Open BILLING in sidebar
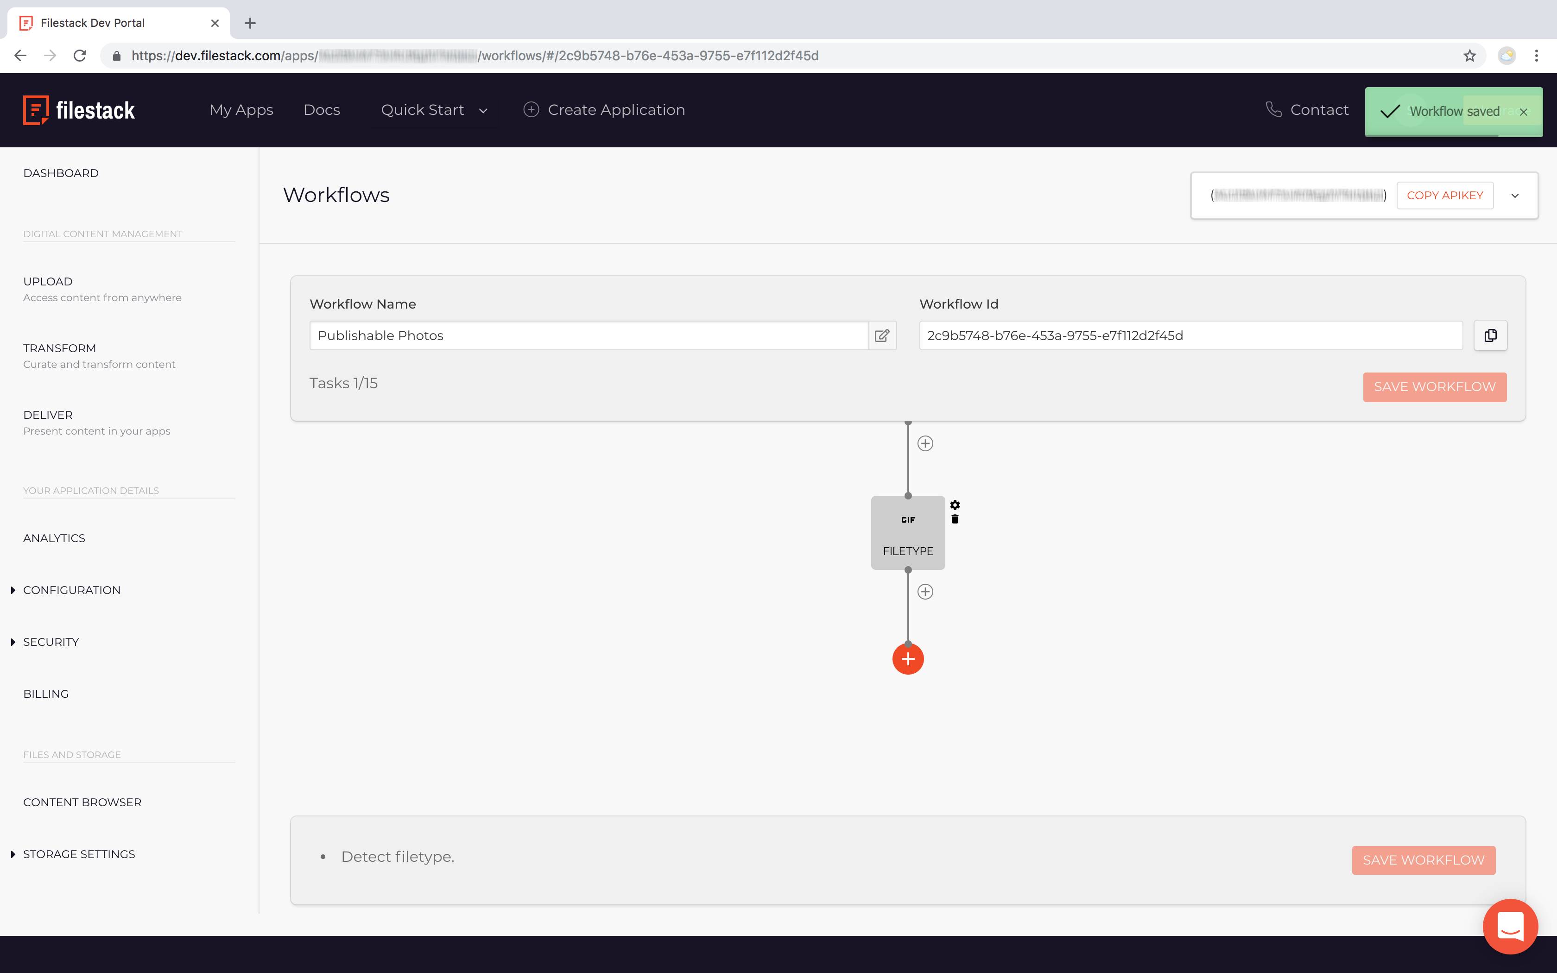 click(x=46, y=694)
